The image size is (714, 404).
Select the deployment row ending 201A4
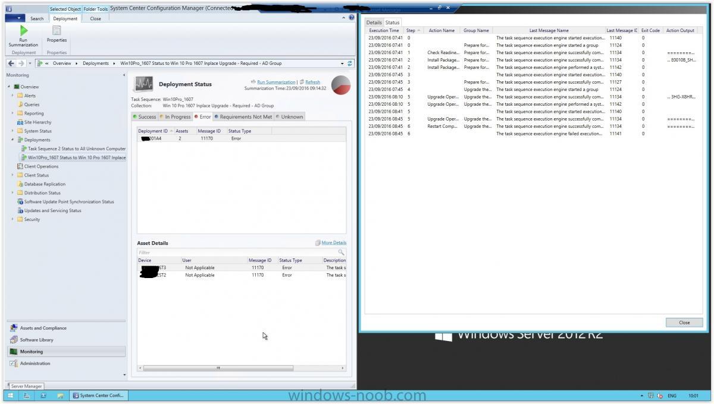click(242, 138)
